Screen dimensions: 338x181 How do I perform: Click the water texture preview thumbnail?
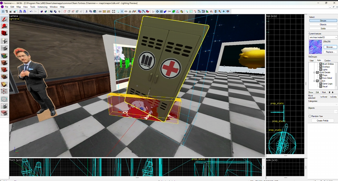(x=315, y=47)
